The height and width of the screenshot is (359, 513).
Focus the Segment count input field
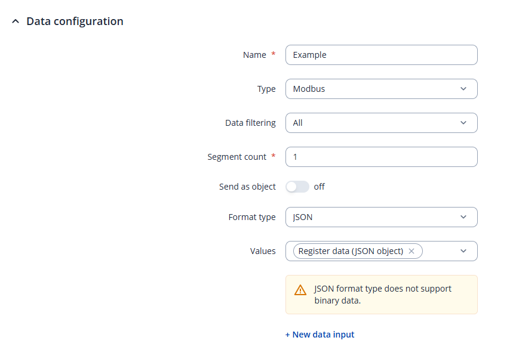pos(381,157)
